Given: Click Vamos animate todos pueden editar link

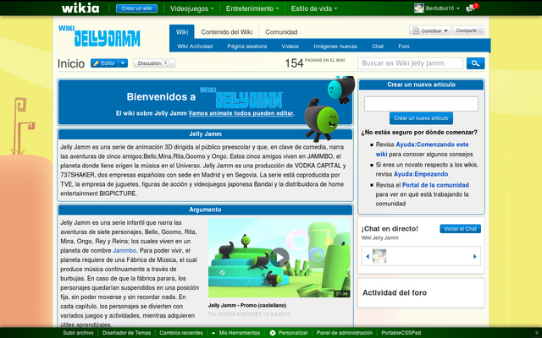Looking at the screenshot, I should (241, 113).
